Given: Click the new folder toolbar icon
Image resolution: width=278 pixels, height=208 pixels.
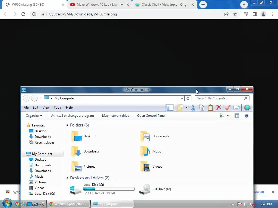Looking at the screenshot, I should tap(180, 108).
